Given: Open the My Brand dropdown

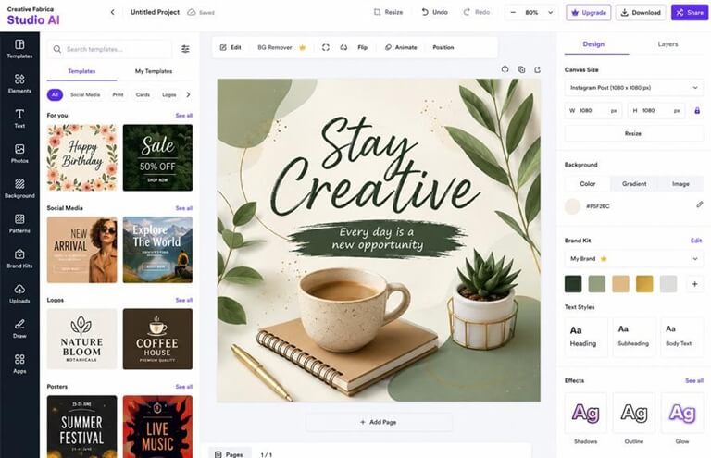Looking at the screenshot, I should click(633, 259).
